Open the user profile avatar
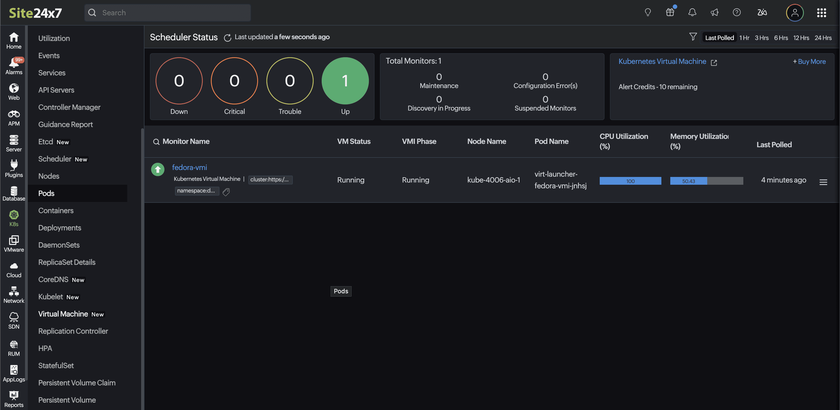 (x=795, y=13)
